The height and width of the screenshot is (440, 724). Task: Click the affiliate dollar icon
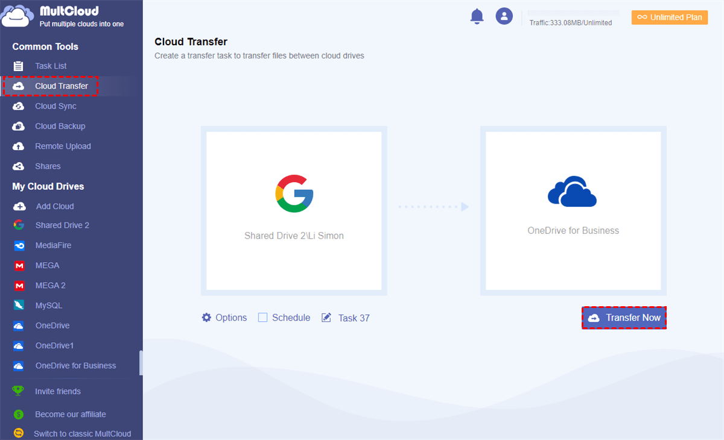tap(19, 414)
